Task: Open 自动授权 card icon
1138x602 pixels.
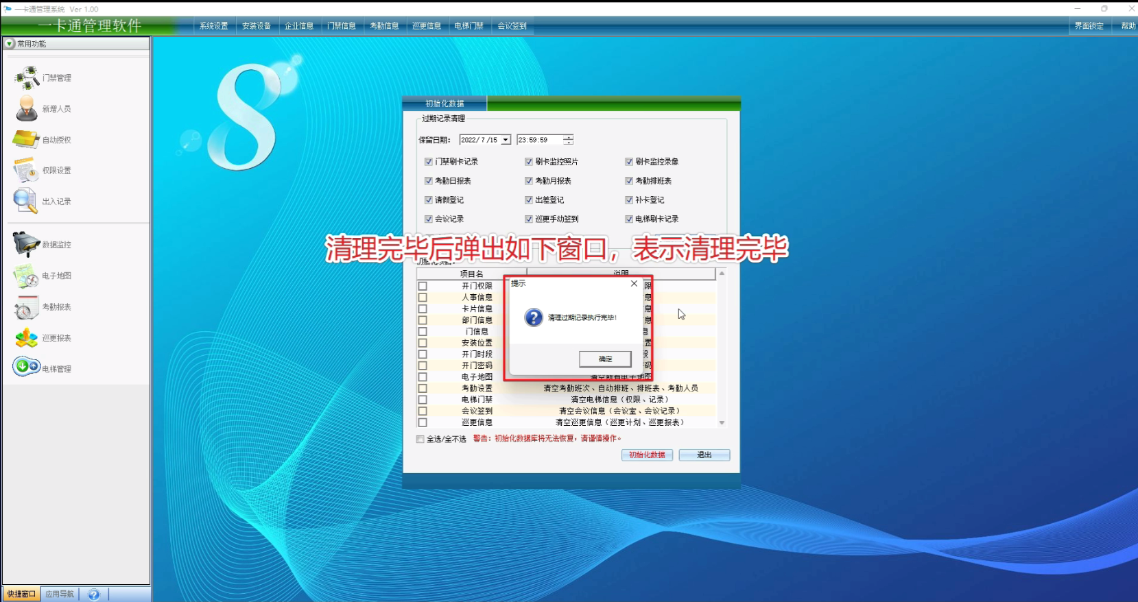Action: pyautogui.click(x=27, y=139)
